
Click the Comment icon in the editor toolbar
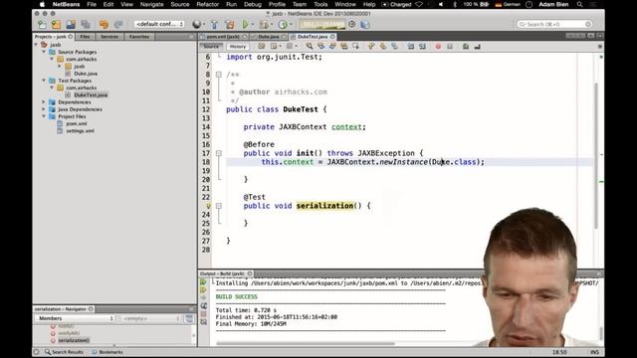click(466, 47)
